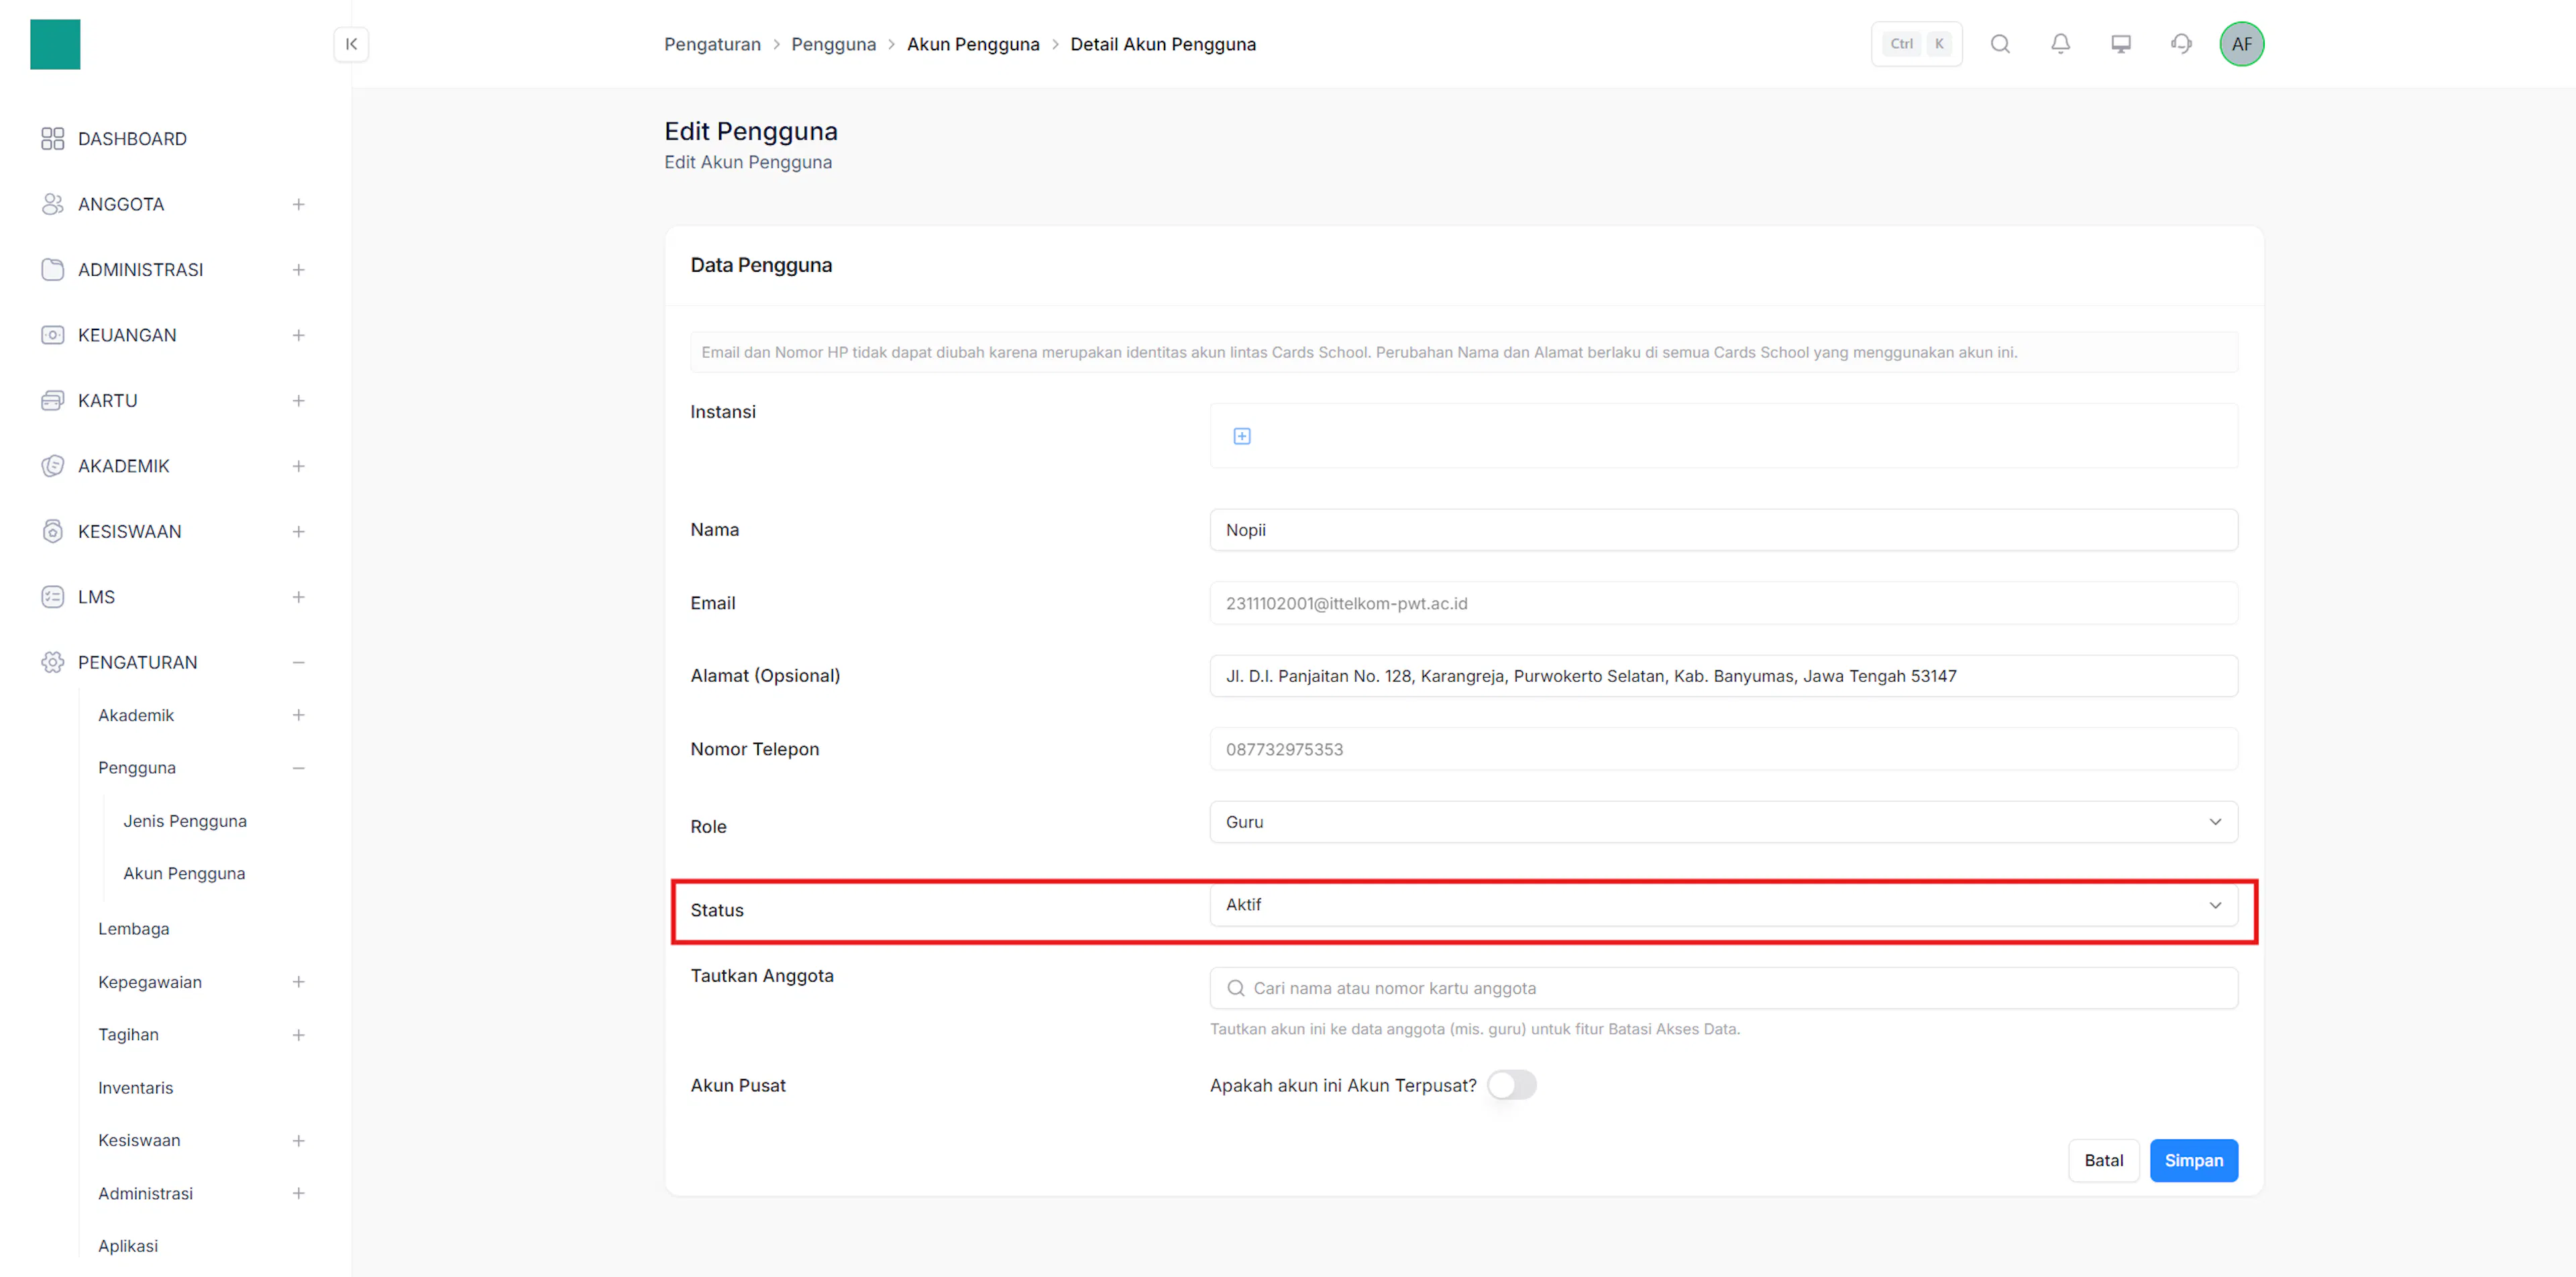Click the Alamat (Opsional) address field
Screen dimensions: 2576x1277
point(1723,676)
